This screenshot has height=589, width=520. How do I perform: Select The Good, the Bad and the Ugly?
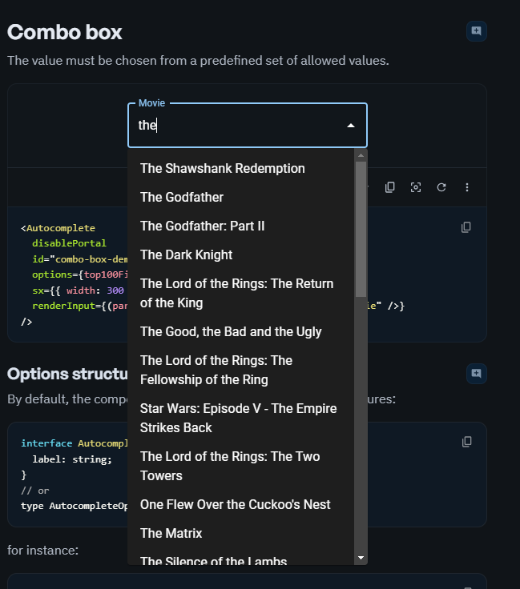coord(231,331)
